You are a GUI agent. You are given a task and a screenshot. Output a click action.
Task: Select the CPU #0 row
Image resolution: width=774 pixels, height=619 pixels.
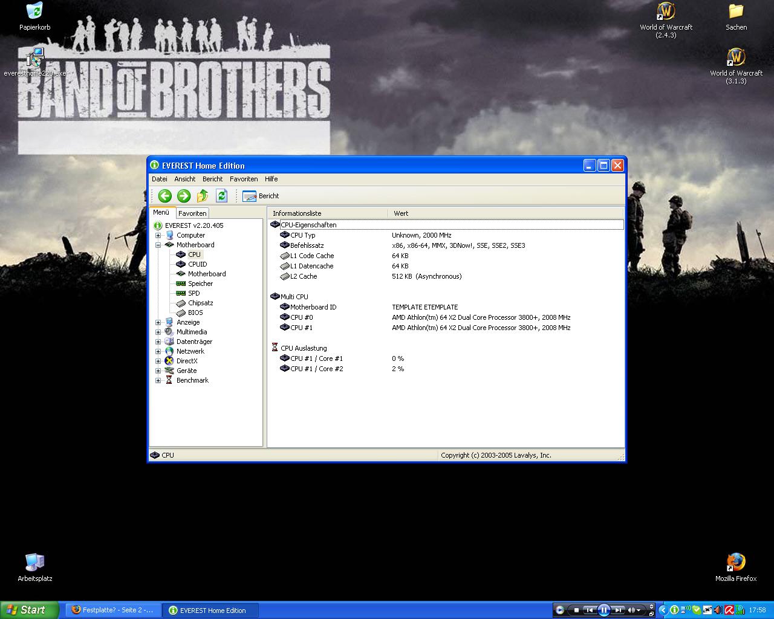(446, 317)
